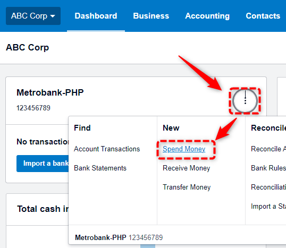Screen dimensions: 286x248
Task: Click the Import a bank statement button
Action: point(43,164)
